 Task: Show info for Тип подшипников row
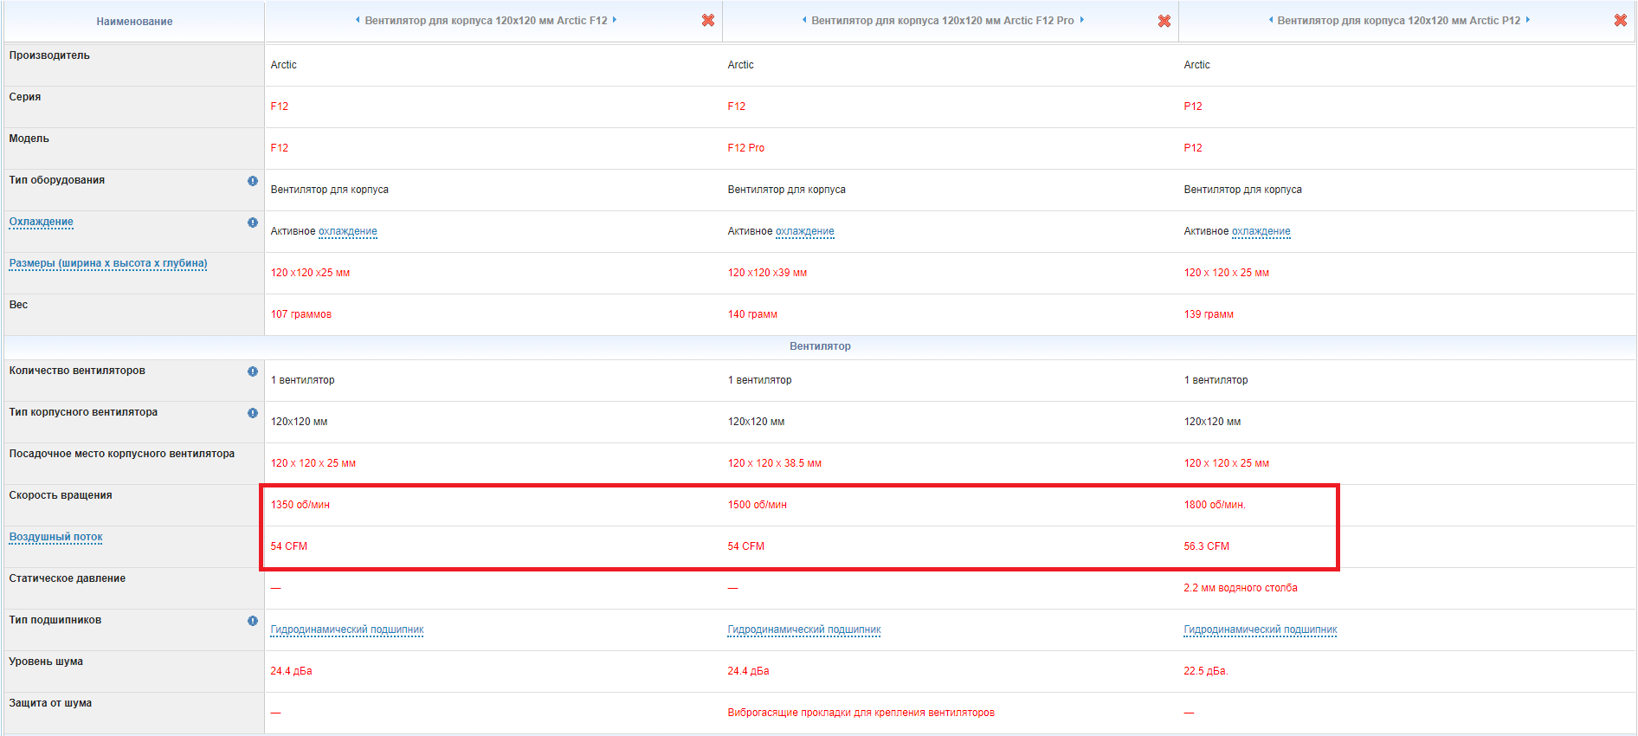coord(253,621)
